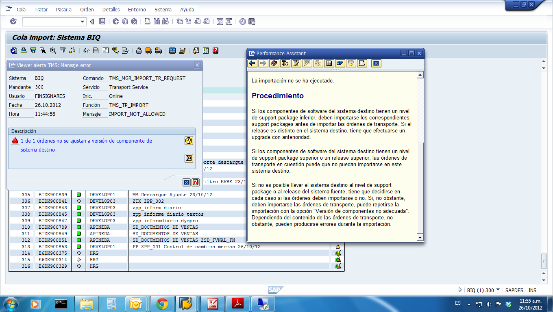Click the forward arrow in Performance Assistant

(x=262, y=63)
